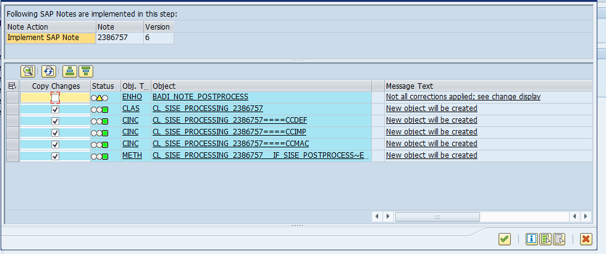Screen dimensions: 606x254
Task: Open the CL_SISE_PROCESSING_2386757====CCDEF link
Action: click(230, 120)
